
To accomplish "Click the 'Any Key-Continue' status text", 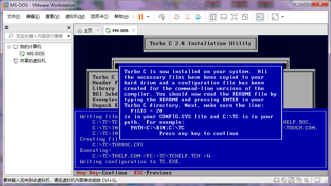I will 102,173.
